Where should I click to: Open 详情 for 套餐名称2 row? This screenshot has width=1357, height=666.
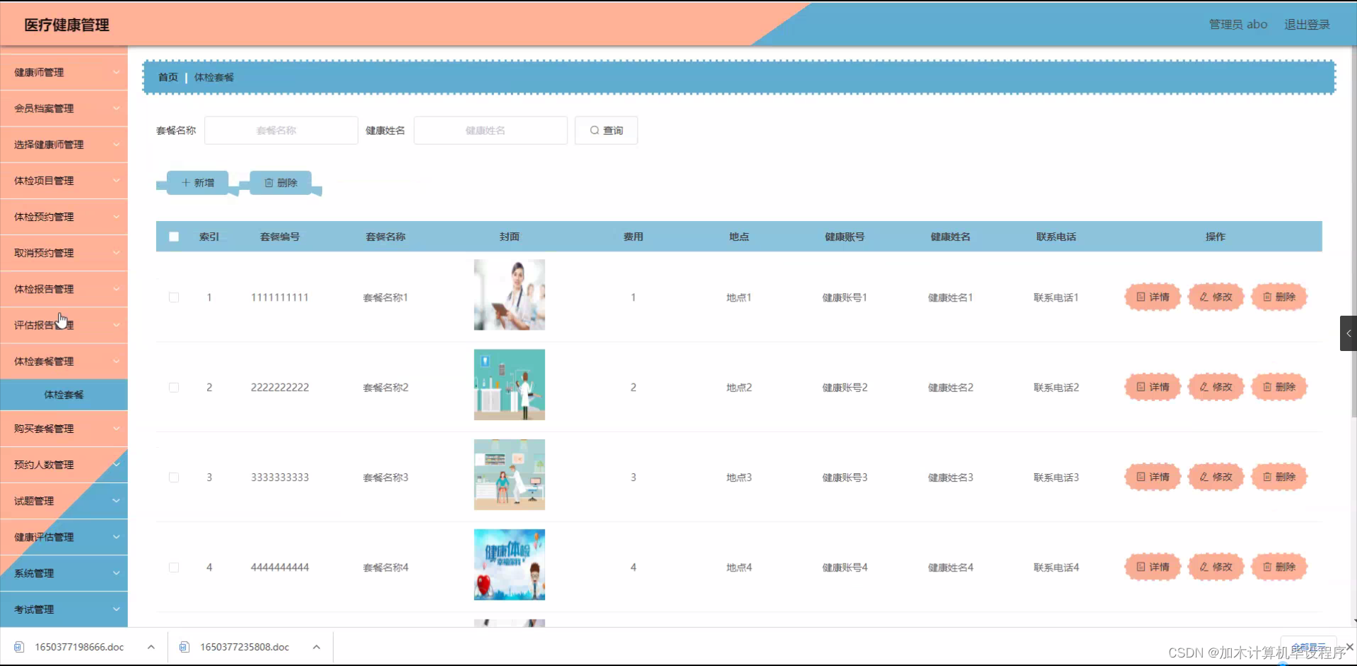pyautogui.click(x=1153, y=387)
